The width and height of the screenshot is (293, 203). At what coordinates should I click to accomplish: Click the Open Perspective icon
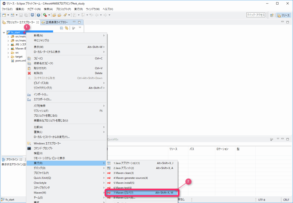point(272,15)
